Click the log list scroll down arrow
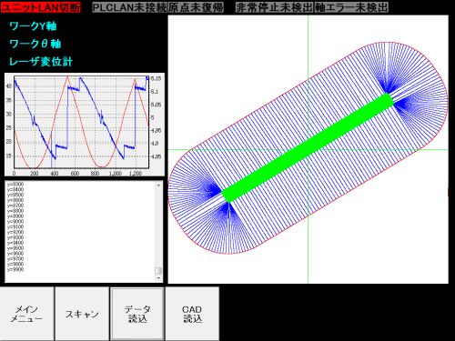Image resolution: width=455 pixels, height=341 pixels. pos(158,278)
